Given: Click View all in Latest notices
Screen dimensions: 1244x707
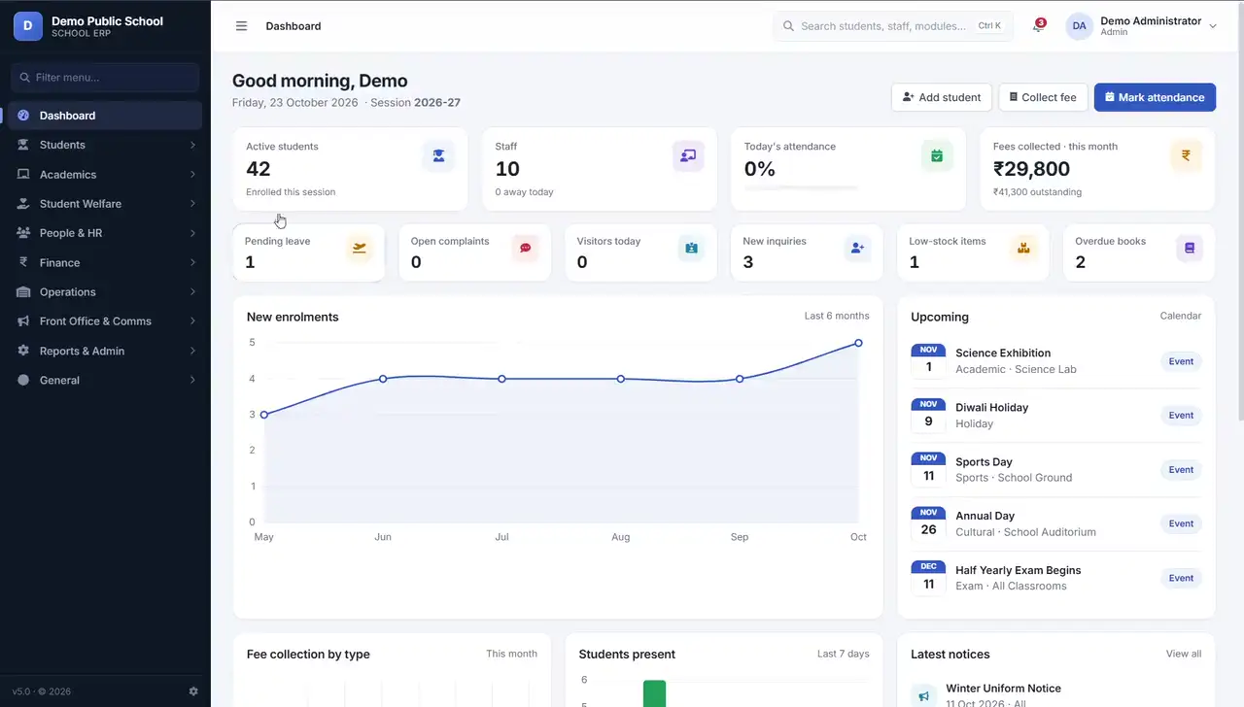Looking at the screenshot, I should point(1184,654).
